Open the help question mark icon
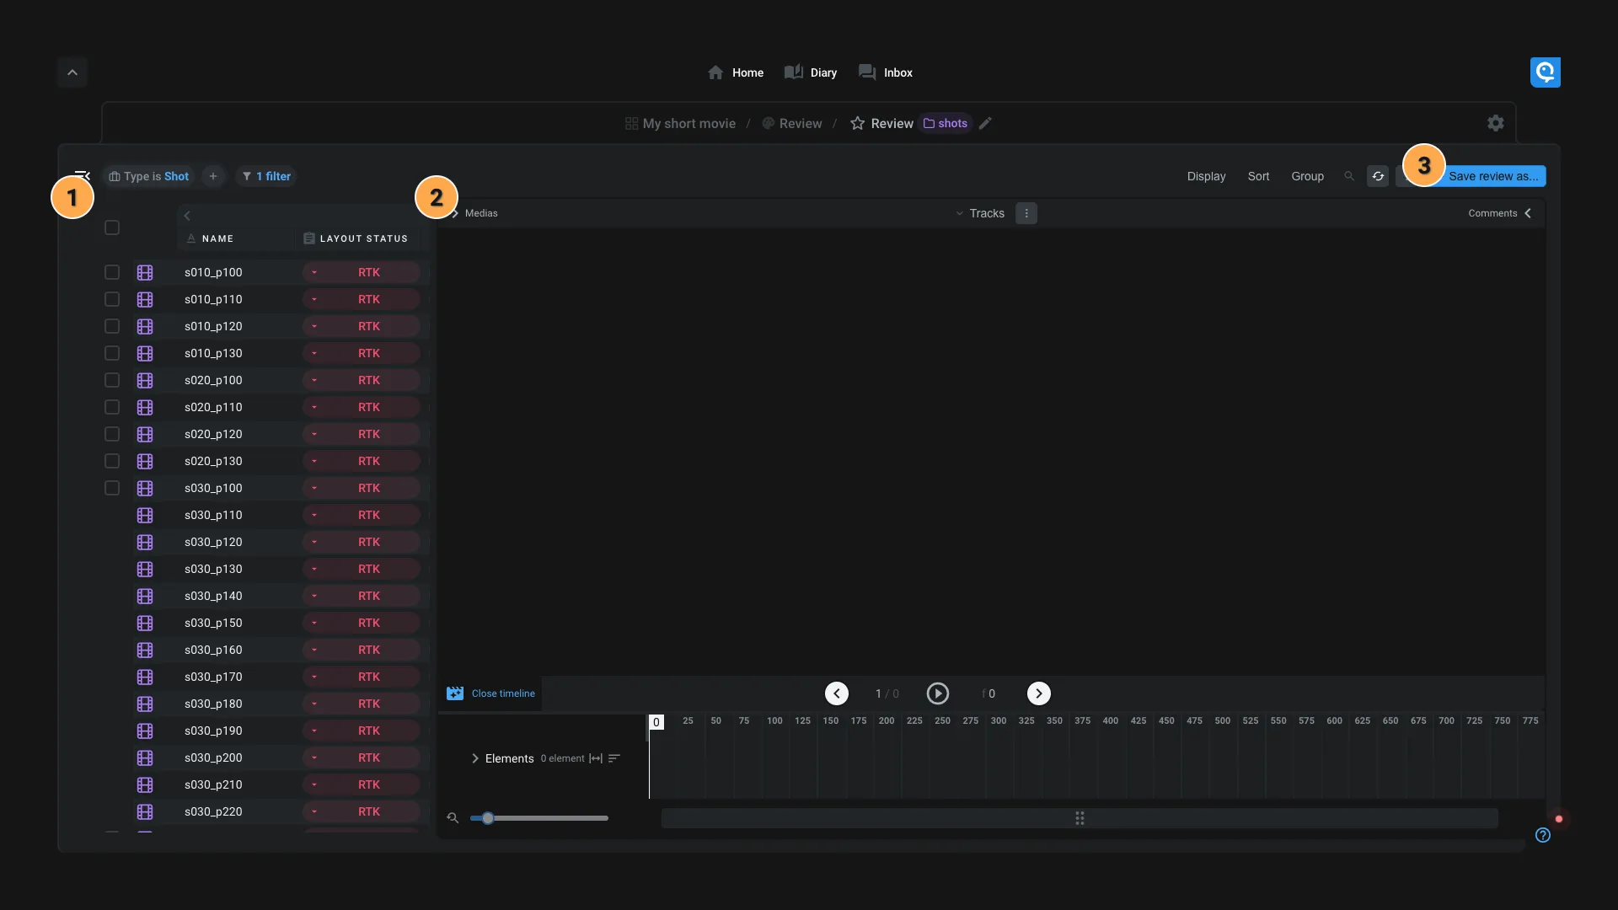Viewport: 1618px width, 910px height. [x=1542, y=835]
